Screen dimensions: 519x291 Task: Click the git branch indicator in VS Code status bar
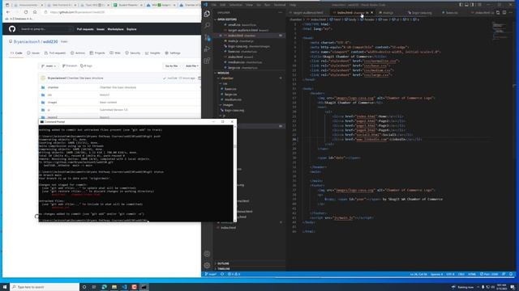click(211, 274)
